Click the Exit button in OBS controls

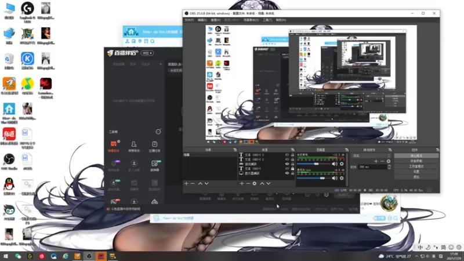pos(416,177)
